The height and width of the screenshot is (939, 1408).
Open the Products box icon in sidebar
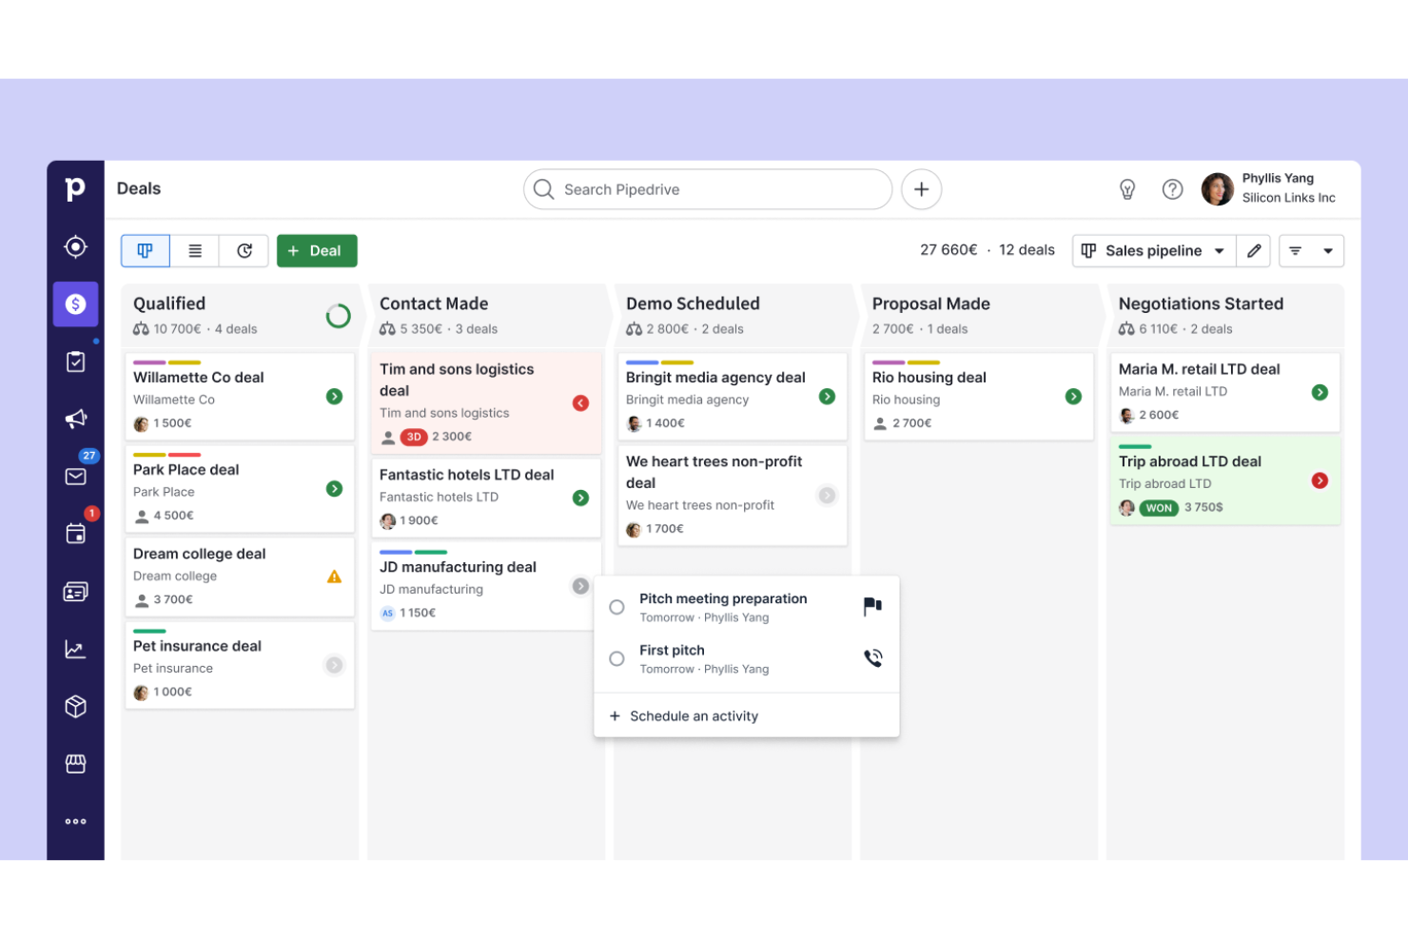(75, 706)
